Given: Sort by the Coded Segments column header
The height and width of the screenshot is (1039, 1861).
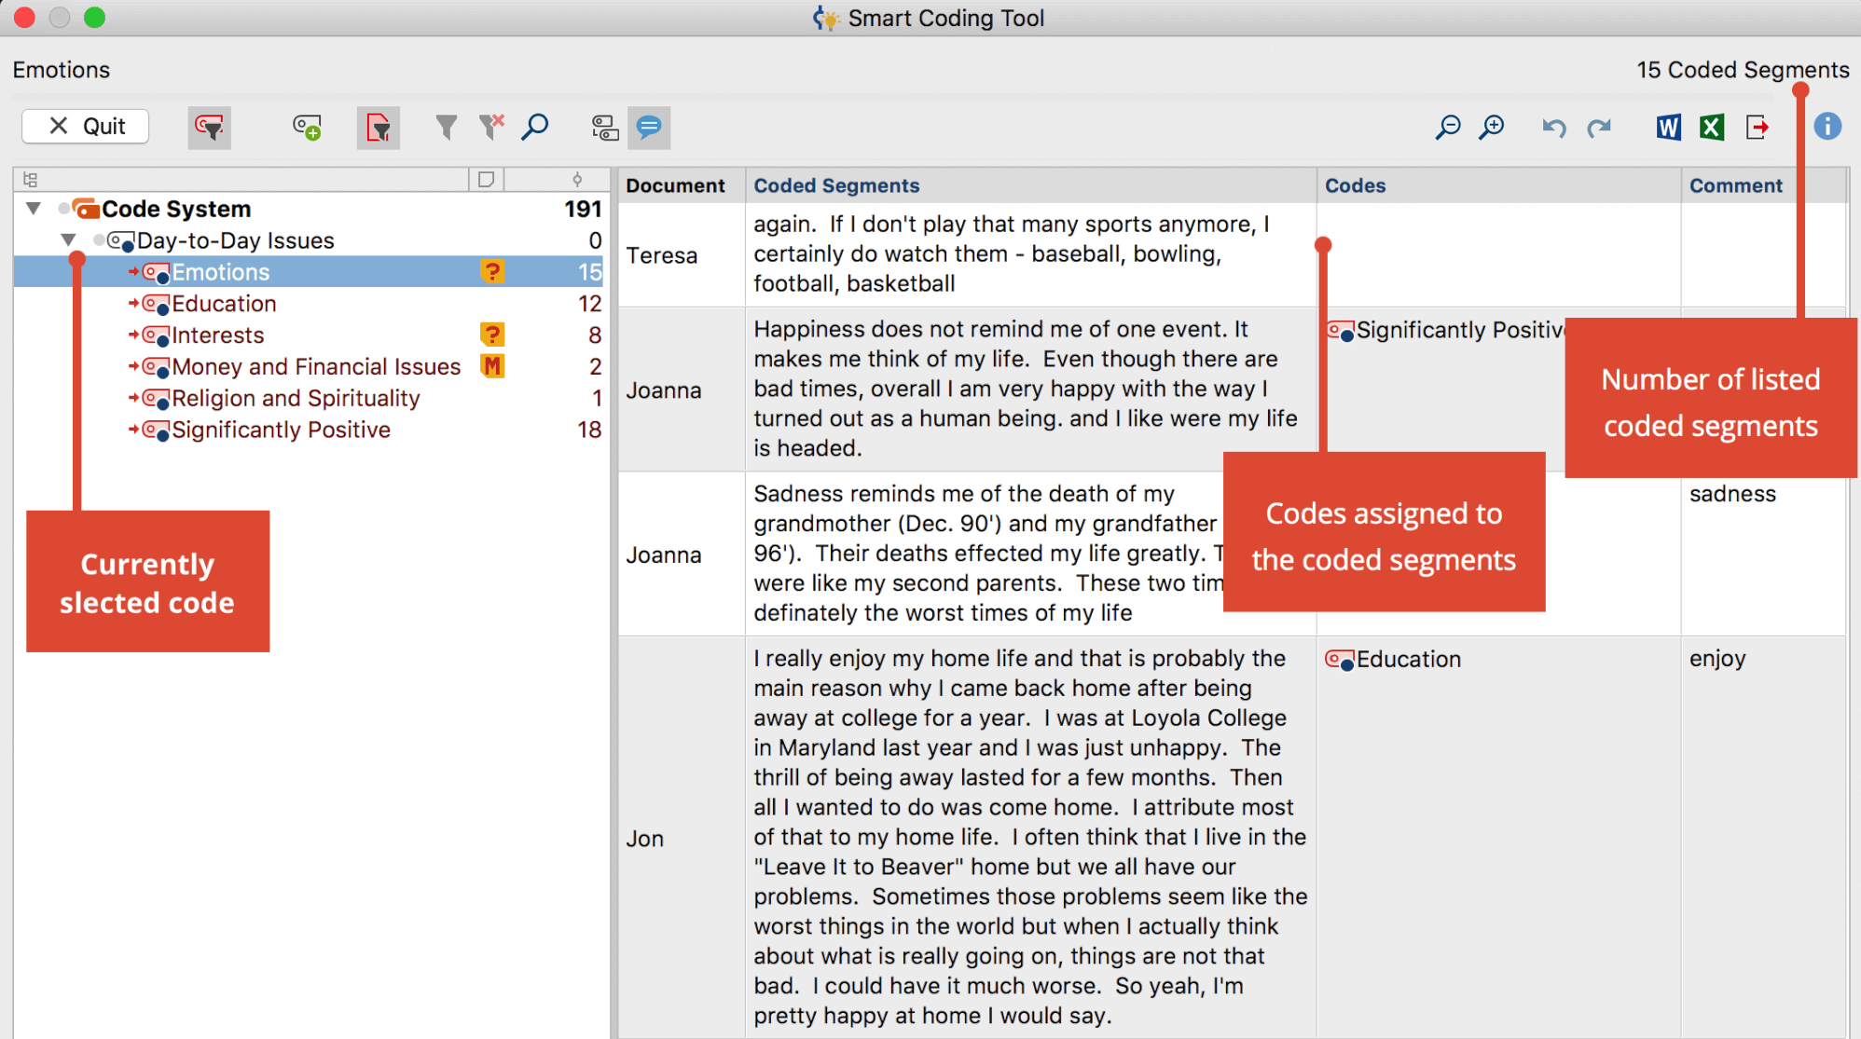Looking at the screenshot, I should tap(836, 185).
